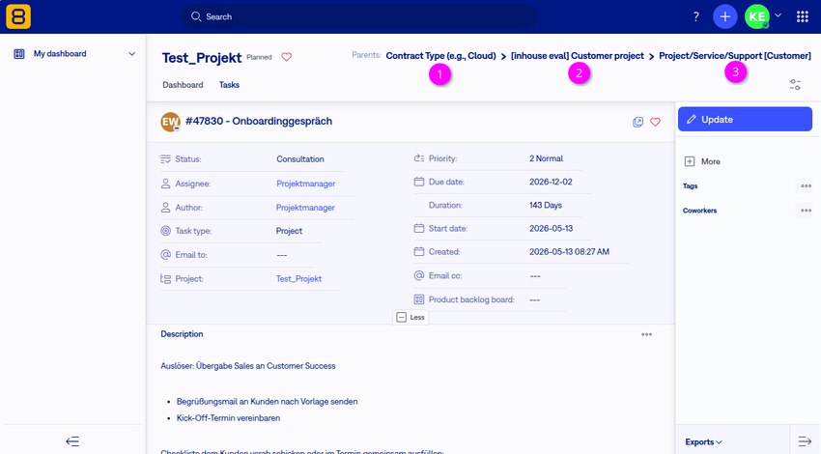821x454 pixels.
Task: Click the task title #47830 – Onboardinggespräch
Action: [x=259, y=122]
